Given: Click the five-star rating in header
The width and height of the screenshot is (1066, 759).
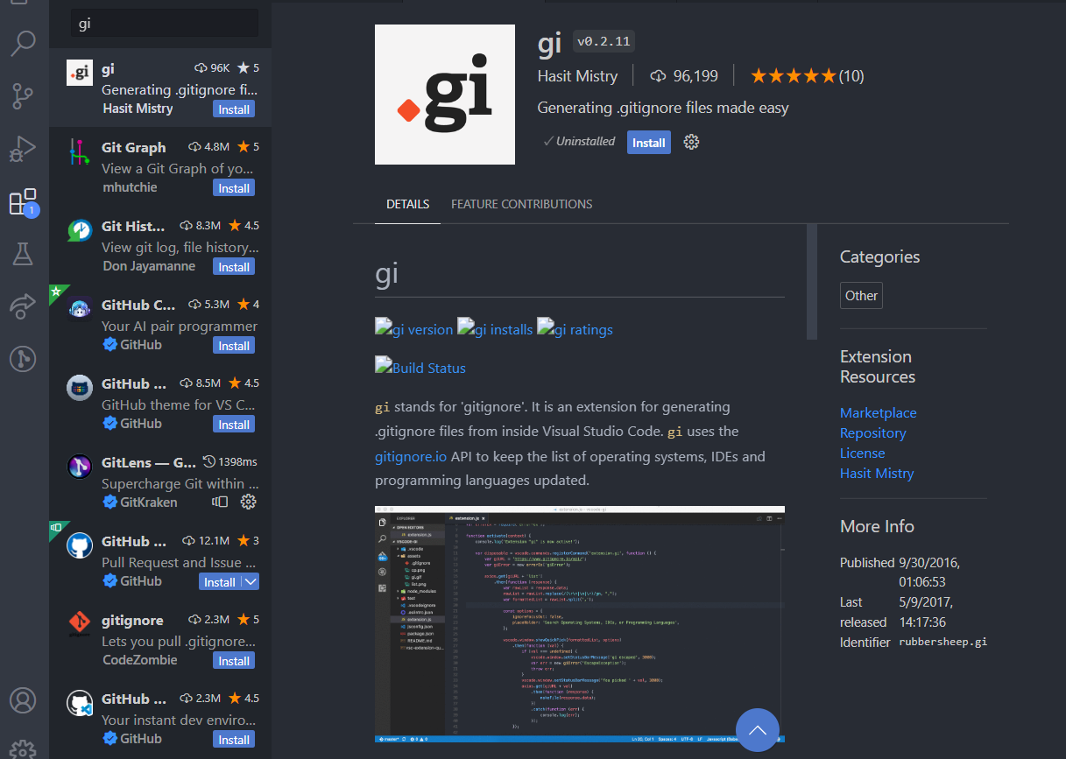Looking at the screenshot, I should (x=794, y=76).
